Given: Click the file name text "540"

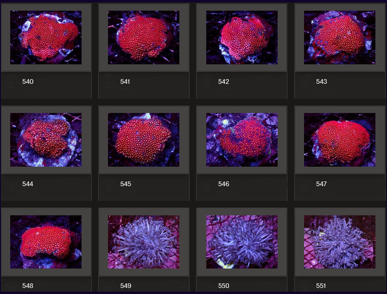Looking at the screenshot, I should click(x=28, y=81).
